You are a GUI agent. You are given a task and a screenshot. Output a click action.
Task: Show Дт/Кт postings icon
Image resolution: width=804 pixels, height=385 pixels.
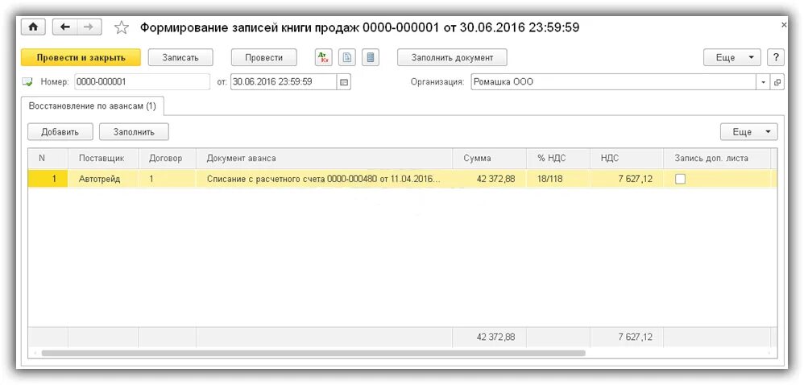pyautogui.click(x=324, y=57)
